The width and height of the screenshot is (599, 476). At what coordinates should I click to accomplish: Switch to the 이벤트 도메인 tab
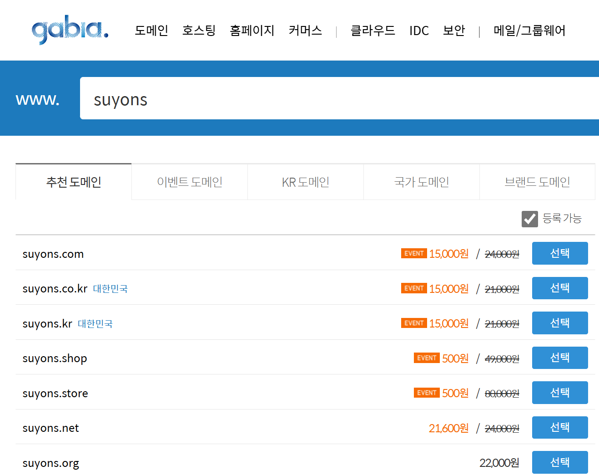[190, 182]
